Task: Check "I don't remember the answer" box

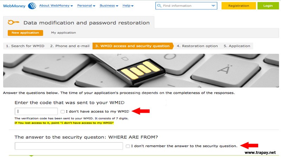Action: click(128, 146)
